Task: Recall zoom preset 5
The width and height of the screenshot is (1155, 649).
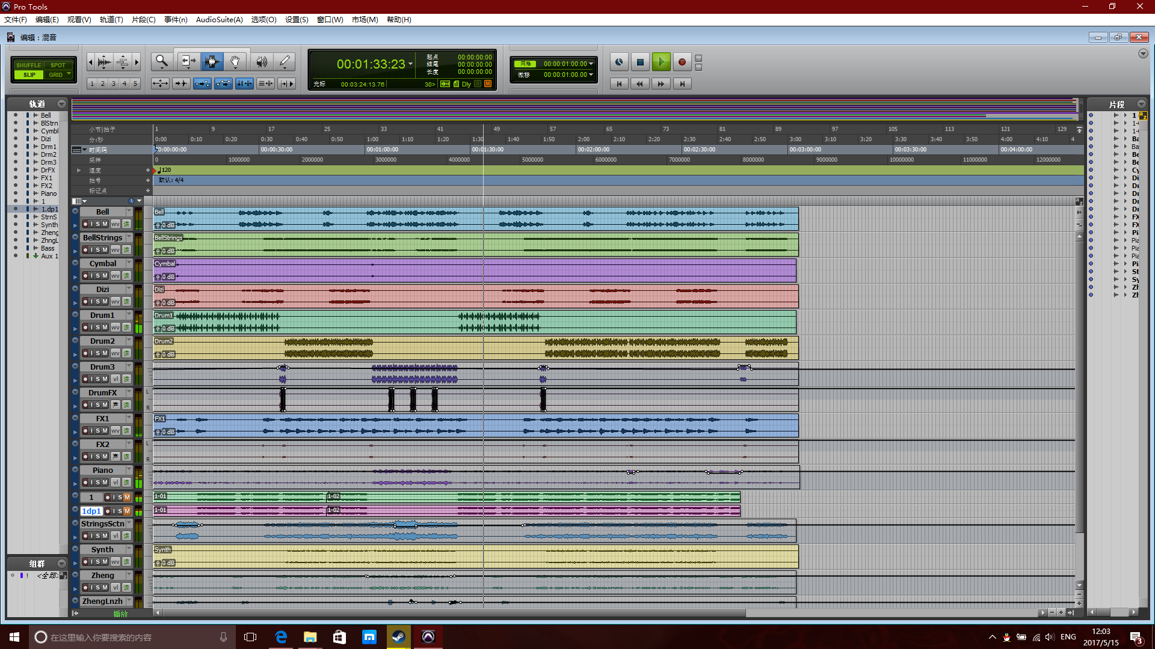Action: point(135,84)
